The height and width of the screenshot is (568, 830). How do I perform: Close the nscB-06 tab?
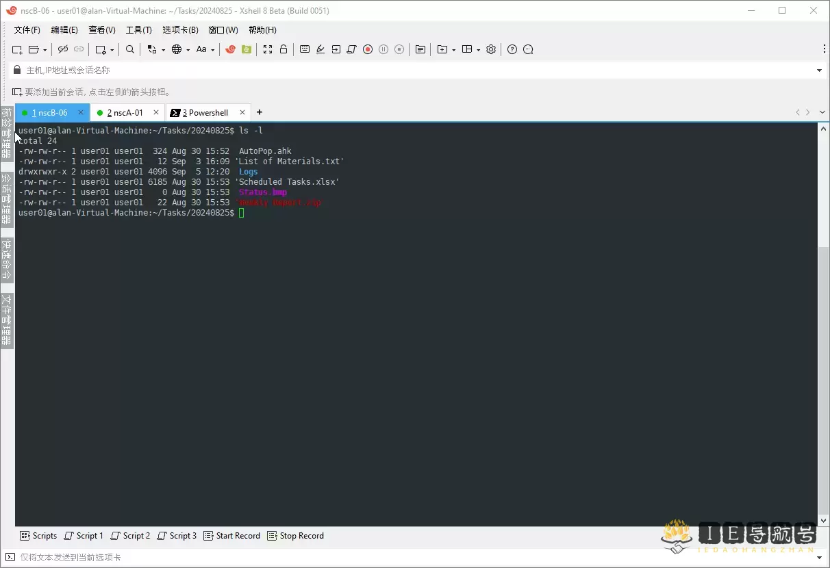[x=81, y=112]
